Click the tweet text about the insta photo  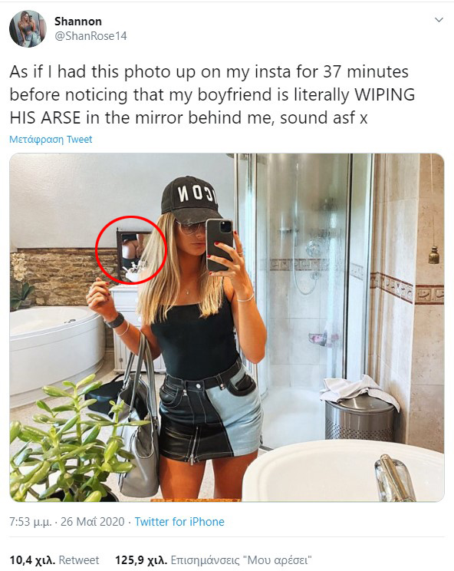point(212,94)
